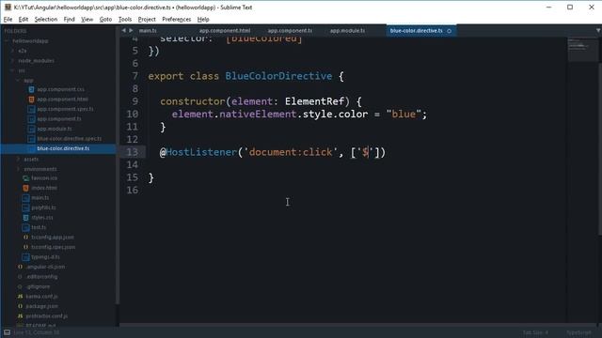Open the Help menu
The width and height of the screenshot is (602, 338).
pyautogui.click(x=203, y=19)
